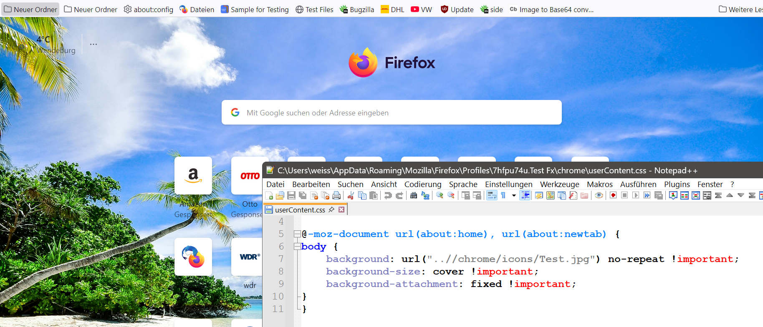
Task: Click the Open file folder icon in Notepad++
Action: click(x=280, y=195)
